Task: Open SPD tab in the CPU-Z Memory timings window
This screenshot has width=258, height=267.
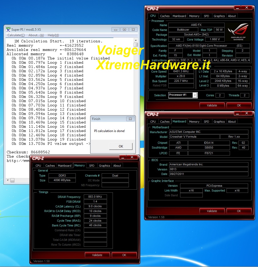Action: (92, 166)
